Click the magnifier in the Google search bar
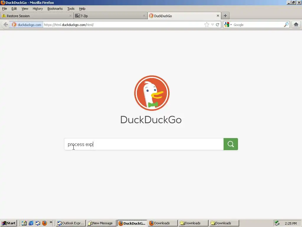Screen dimensions: 302x227 (286, 25)
